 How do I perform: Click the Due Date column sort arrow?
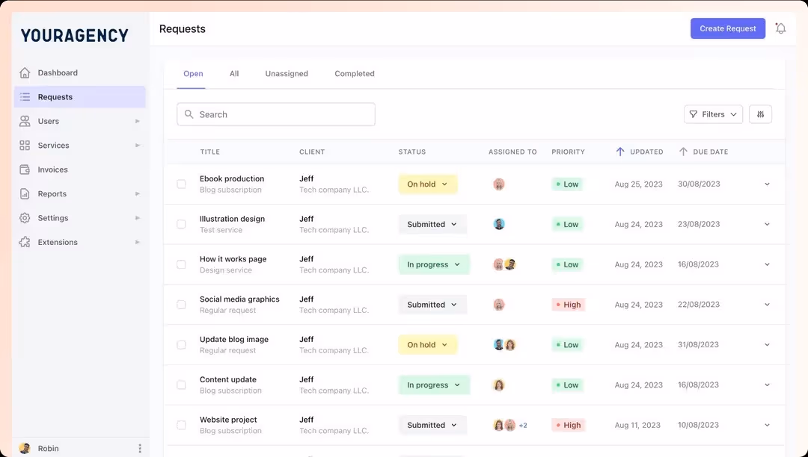coord(683,152)
